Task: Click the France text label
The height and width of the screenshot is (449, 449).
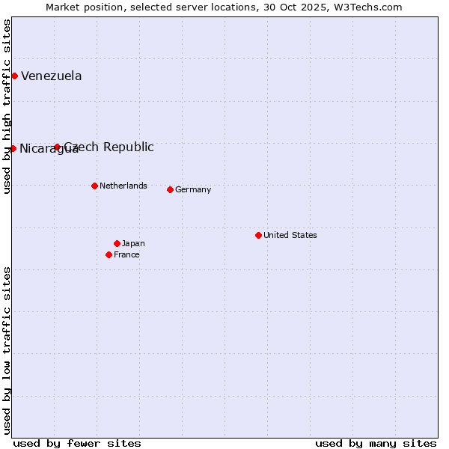Action: (126, 254)
